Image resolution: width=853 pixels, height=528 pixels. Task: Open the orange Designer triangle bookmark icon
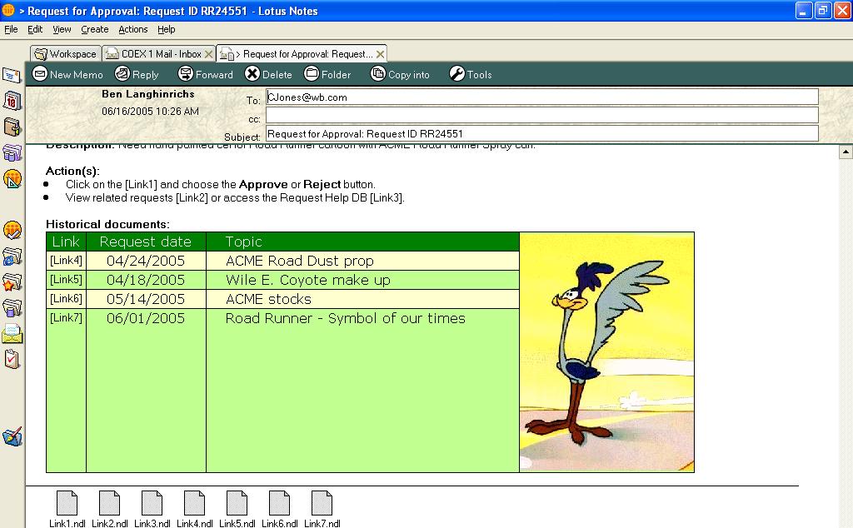click(x=12, y=179)
